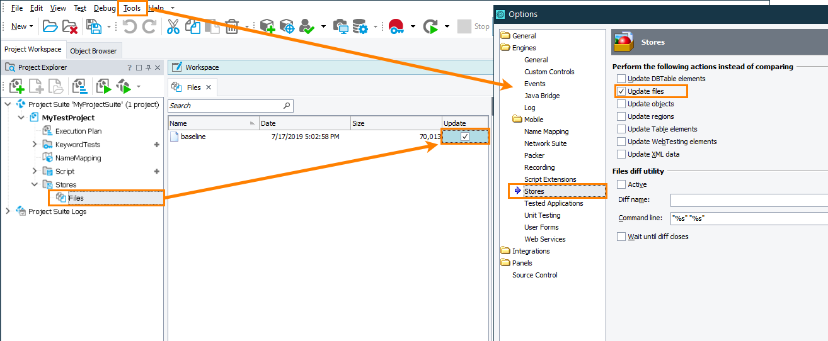The width and height of the screenshot is (828, 341).
Task: Toggle the Update checkbox for baseline file
Action: click(x=465, y=137)
